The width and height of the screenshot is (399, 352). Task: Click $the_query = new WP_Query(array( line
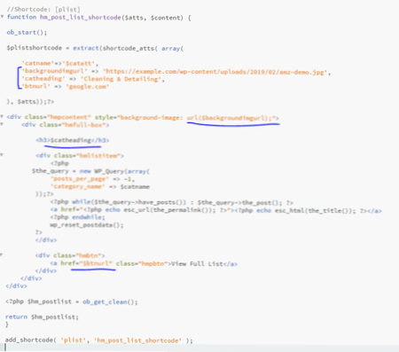pos(90,171)
